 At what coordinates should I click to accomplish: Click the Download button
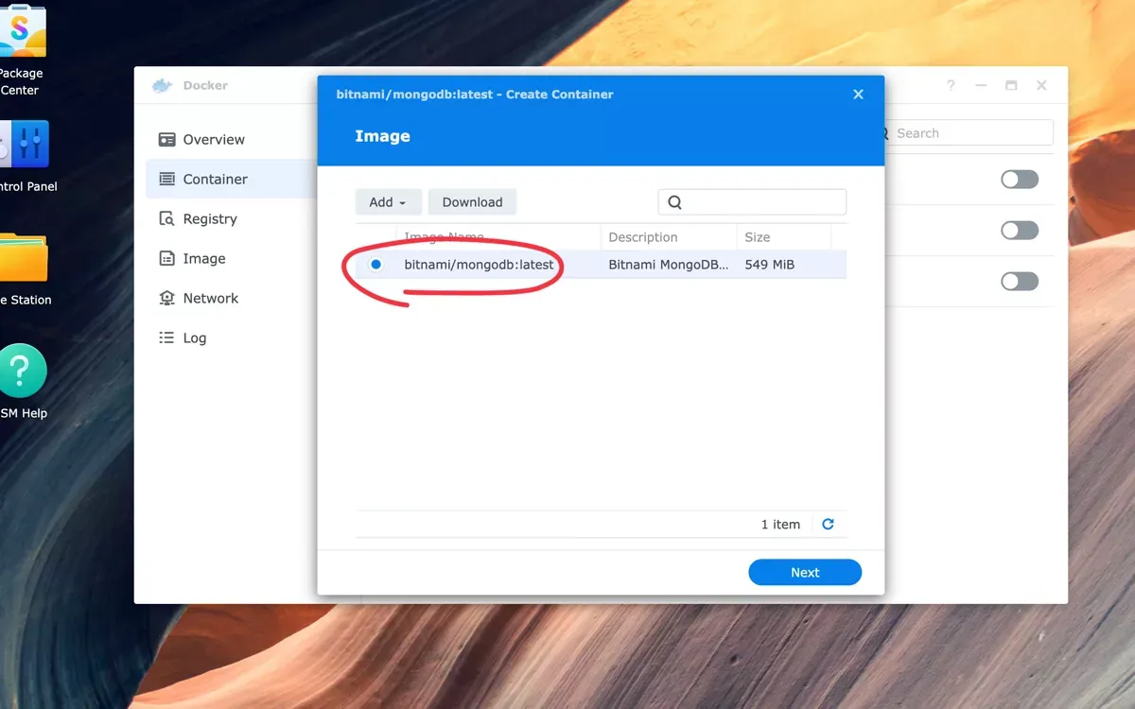[472, 202]
